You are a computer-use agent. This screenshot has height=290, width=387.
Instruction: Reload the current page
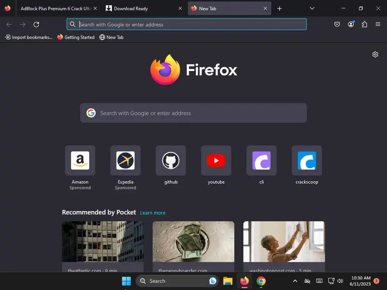(36, 25)
